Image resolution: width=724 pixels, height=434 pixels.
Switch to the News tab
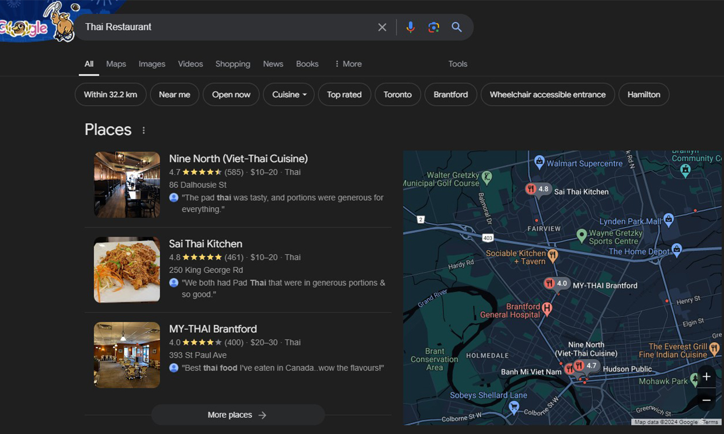[x=273, y=64]
